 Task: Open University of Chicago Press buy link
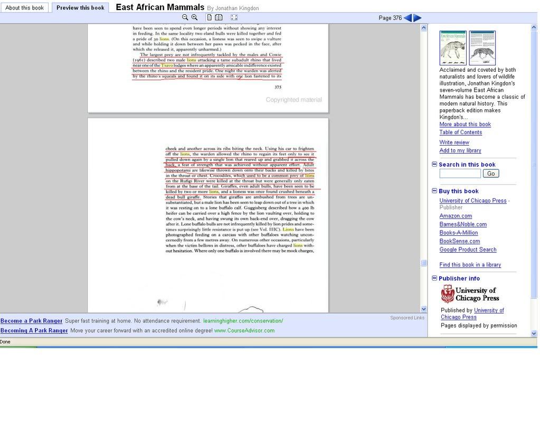coord(473,200)
